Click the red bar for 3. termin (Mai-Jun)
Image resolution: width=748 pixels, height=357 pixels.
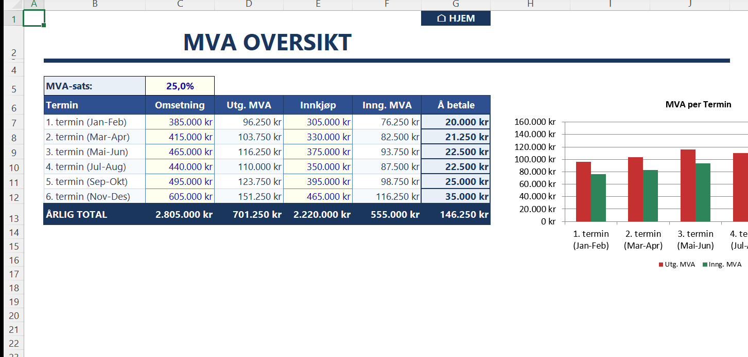(688, 186)
